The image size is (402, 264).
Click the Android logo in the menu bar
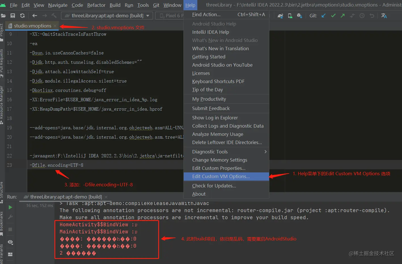pos(3,5)
